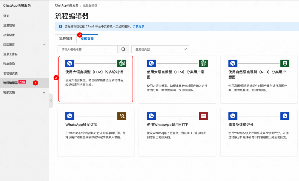Expand the 智能营销 menu chevron
Viewport: 299px width, 181px height.
44,93
